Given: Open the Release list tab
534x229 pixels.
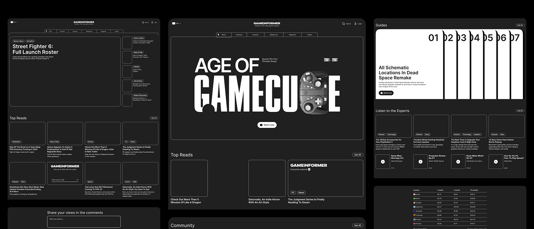Looking at the screenshot, I should point(274,34).
